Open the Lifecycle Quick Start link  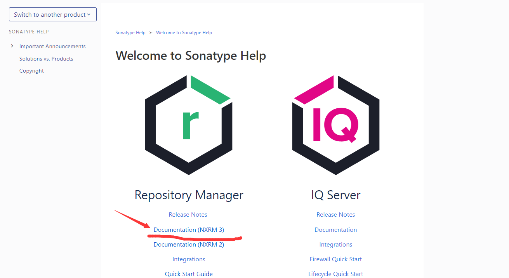point(336,274)
